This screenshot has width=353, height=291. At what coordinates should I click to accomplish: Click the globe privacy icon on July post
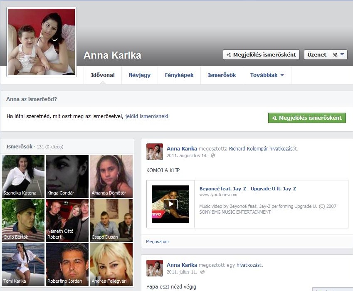(202, 272)
